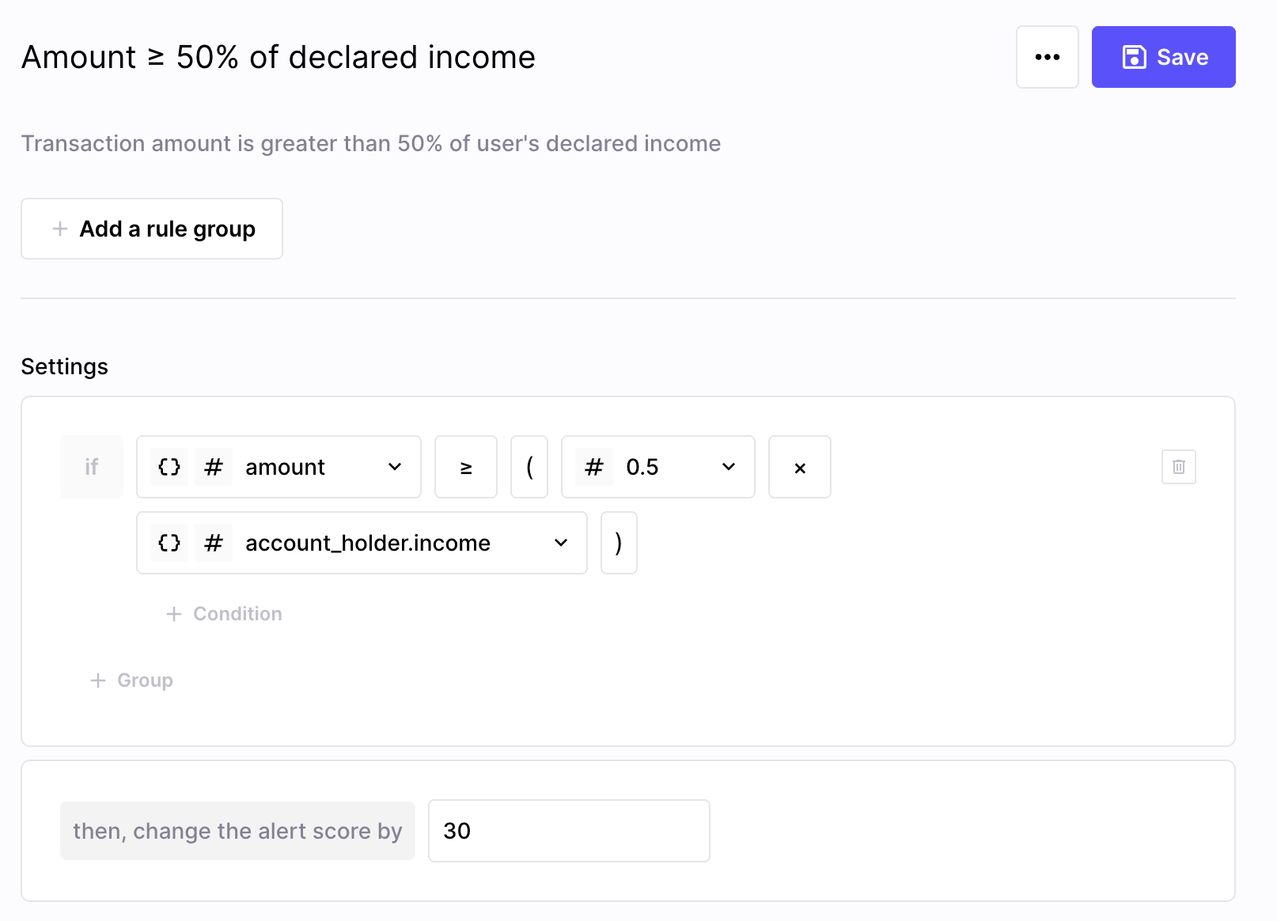Click the curly braces icon beside amount
Image resolution: width=1277 pixels, height=921 pixels.
[x=169, y=467]
